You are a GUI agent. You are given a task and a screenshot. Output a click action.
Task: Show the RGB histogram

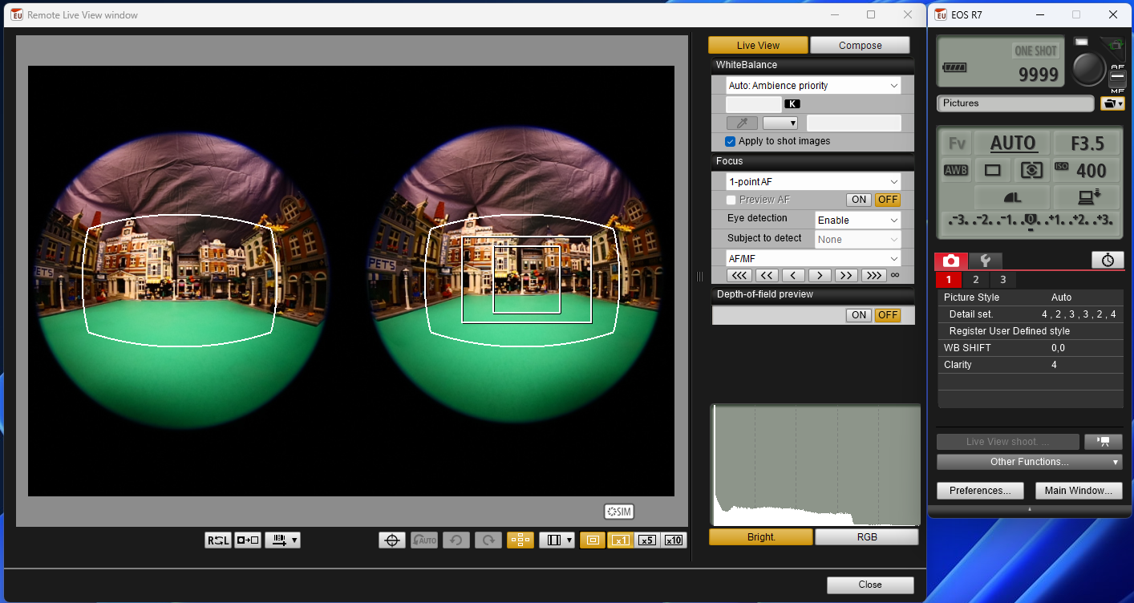point(866,537)
